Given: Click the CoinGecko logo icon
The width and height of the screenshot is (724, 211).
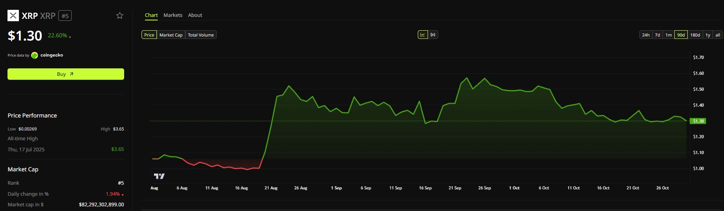Looking at the screenshot, I should coord(35,55).
